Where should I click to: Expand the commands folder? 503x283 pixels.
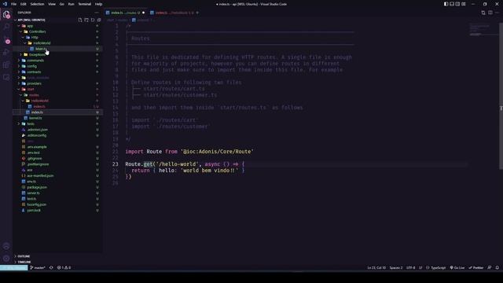point(35,61)
